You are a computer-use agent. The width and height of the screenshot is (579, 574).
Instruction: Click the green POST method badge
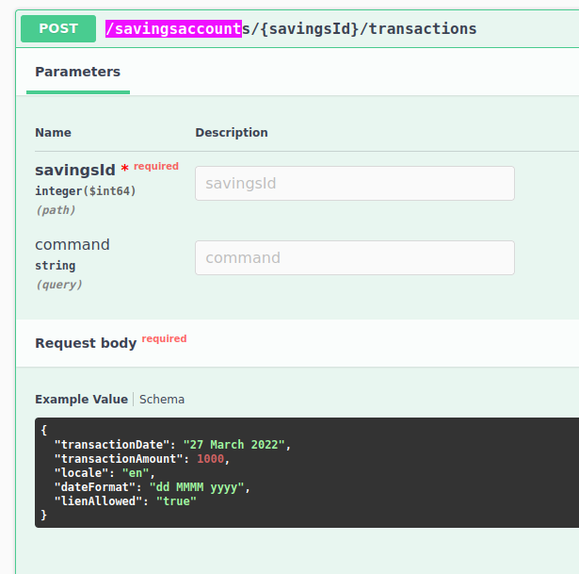pos(58,28)
